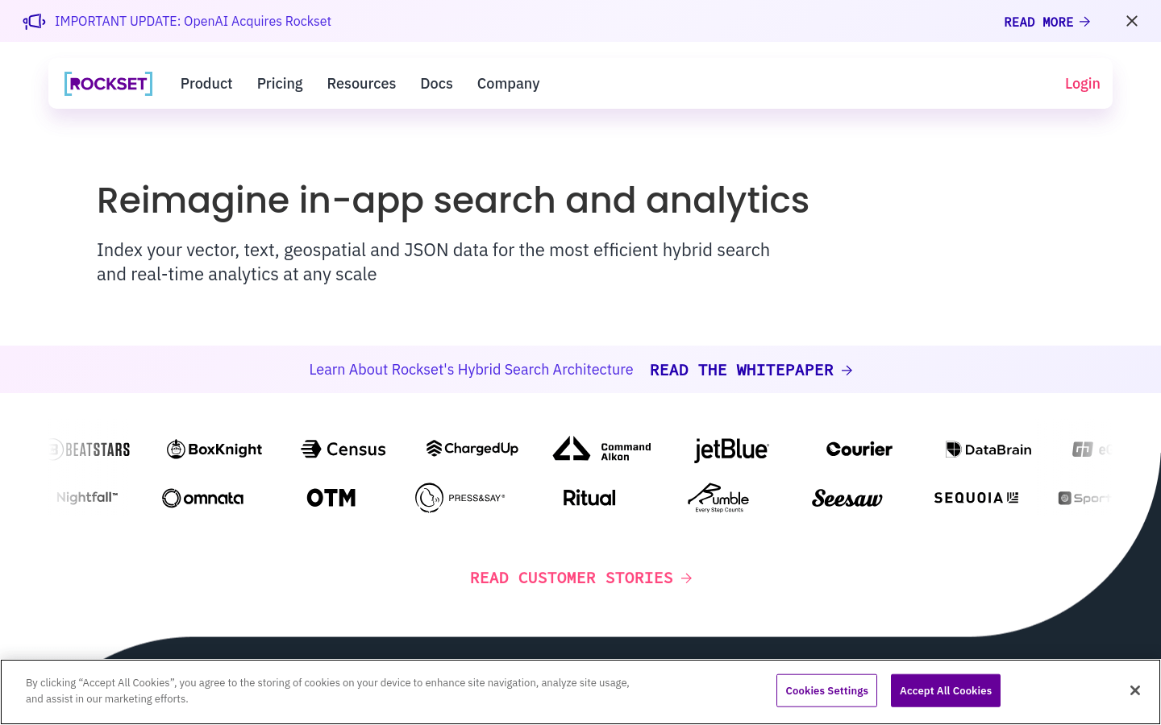Click the Census logo

(x=343, y=449)
